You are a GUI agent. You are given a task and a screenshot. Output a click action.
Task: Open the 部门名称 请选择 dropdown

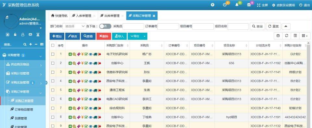74,26
